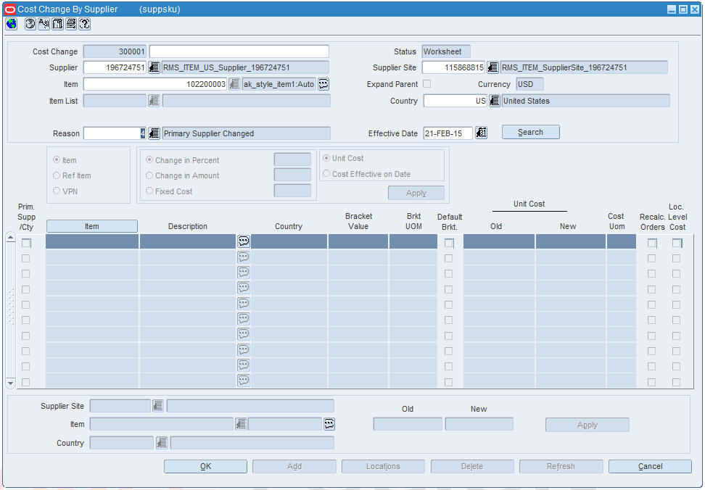The image size is (705, 490).
Task: Select the Unit Cost radio button
Action: click(326, 158)
